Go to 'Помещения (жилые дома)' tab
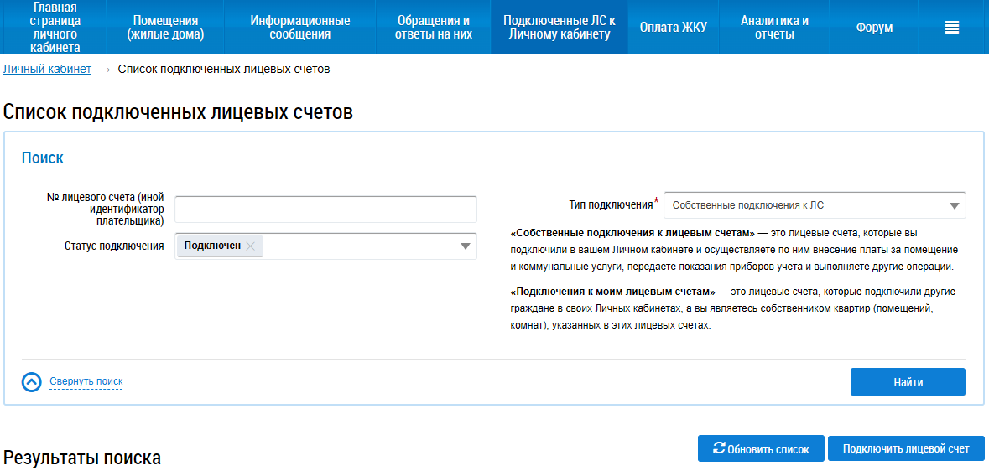This screenshot has height=471, width=989. 165,28
